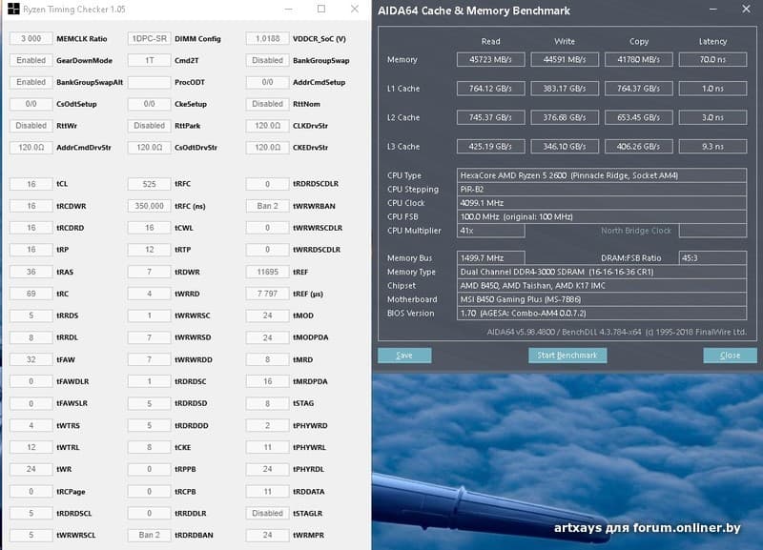The height and width of the screenshot is (550, 763).
Task: Close AIDA64 using the title bar X
Action: click(743, 10)
